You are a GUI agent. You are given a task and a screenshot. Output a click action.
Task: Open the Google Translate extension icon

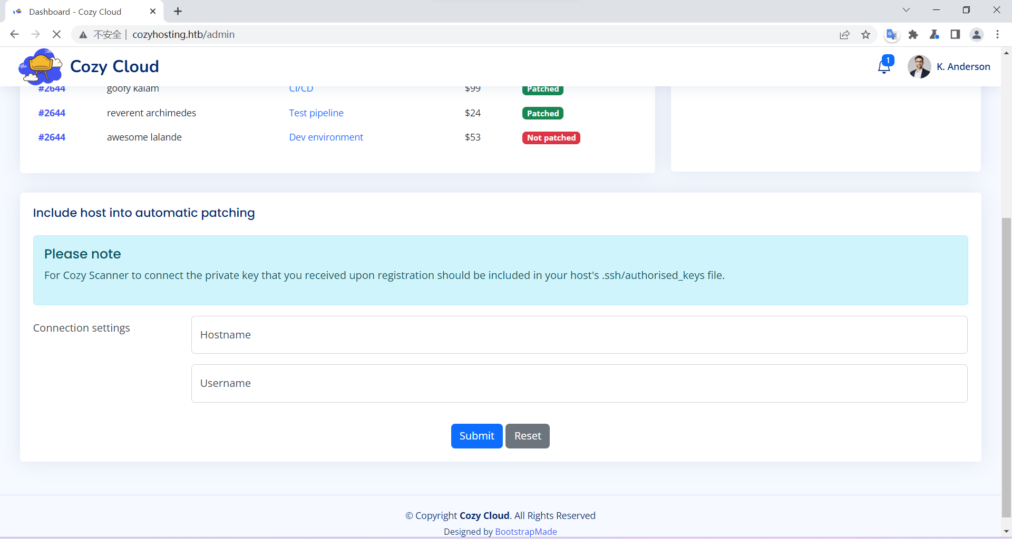892,34
